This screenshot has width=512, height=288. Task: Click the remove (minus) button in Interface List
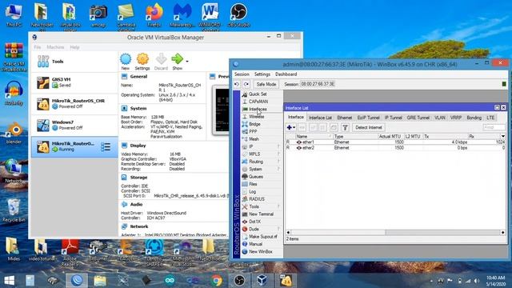click(302, 127)
